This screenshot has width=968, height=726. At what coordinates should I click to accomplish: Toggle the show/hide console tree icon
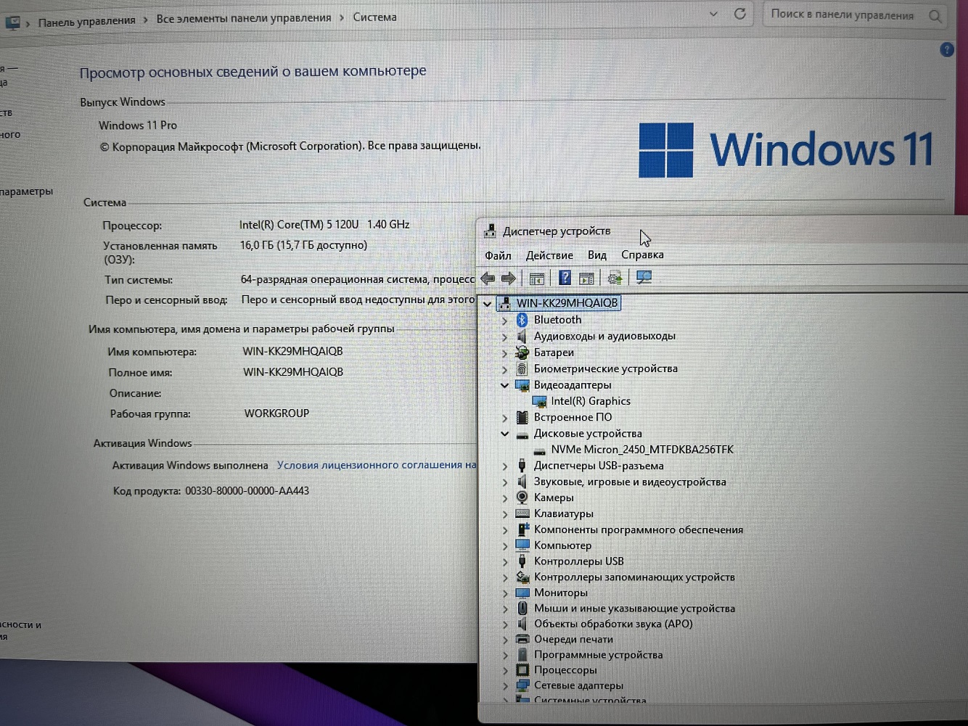pyautogui.click(x=537, y=279)
